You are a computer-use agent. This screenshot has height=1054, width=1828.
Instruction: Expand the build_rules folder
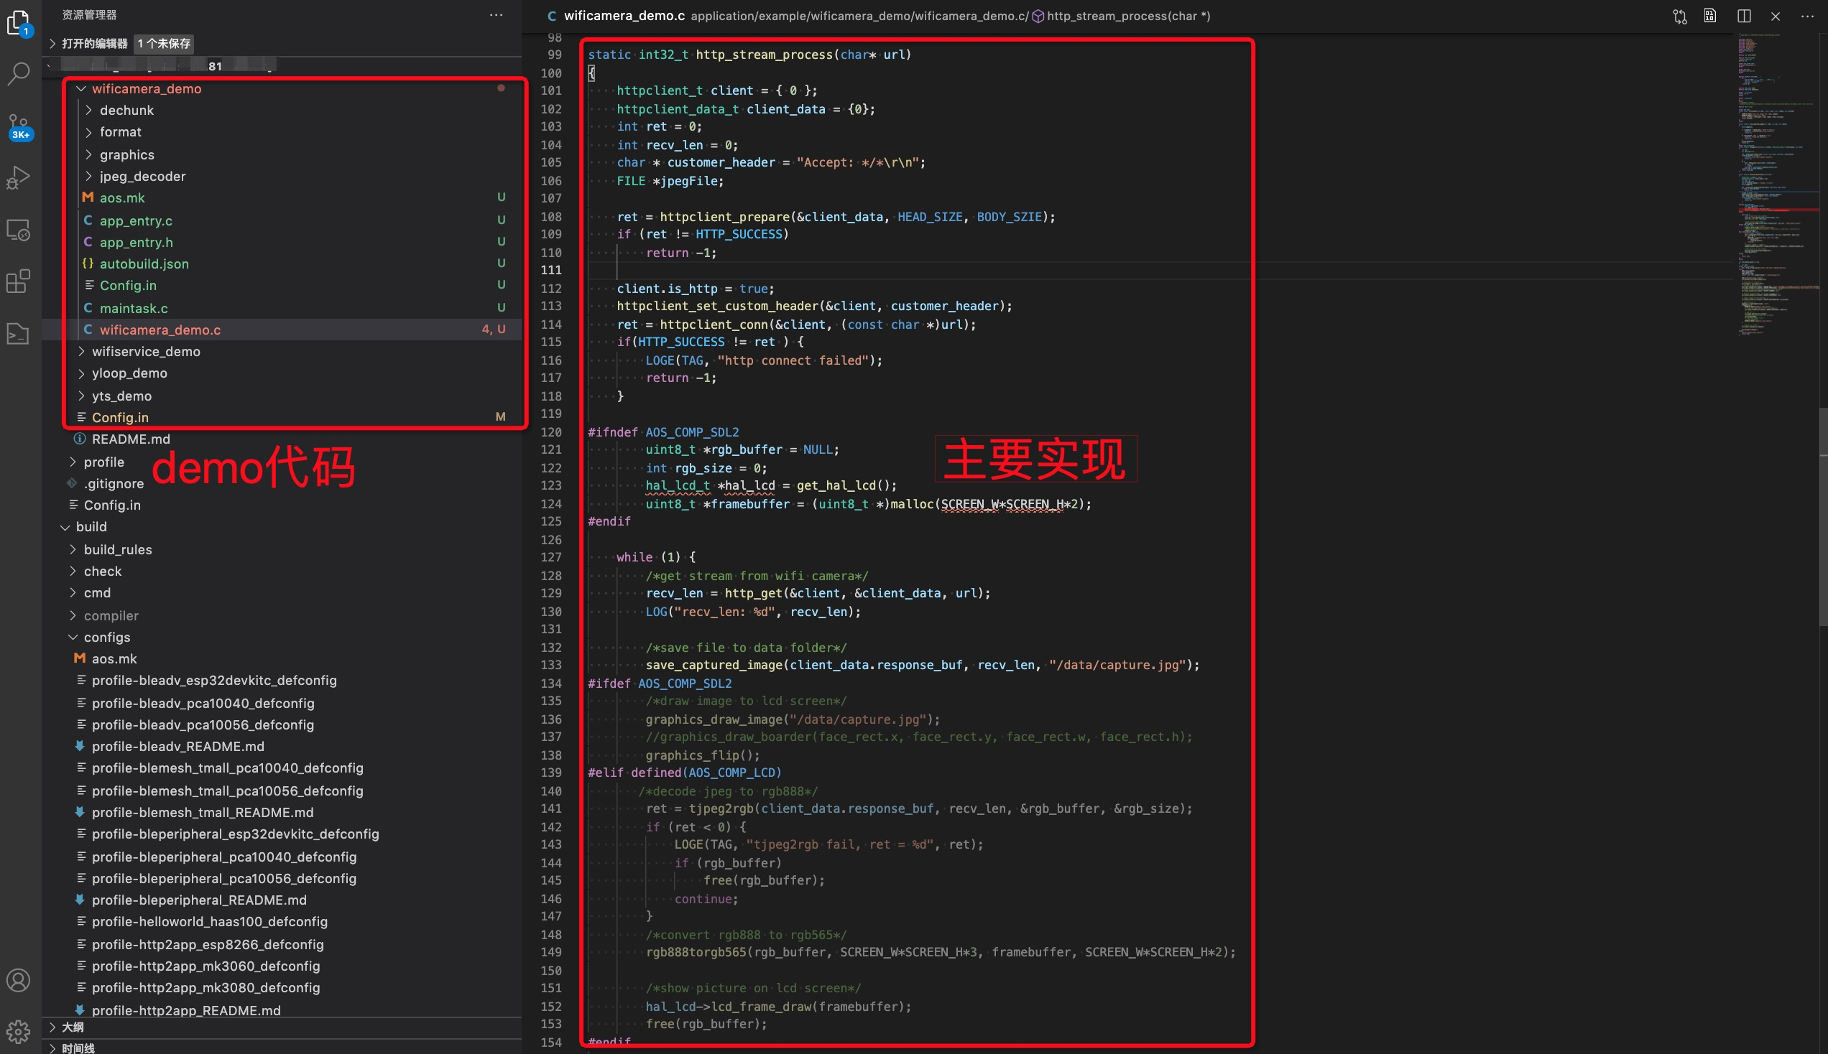click(73, 549)
